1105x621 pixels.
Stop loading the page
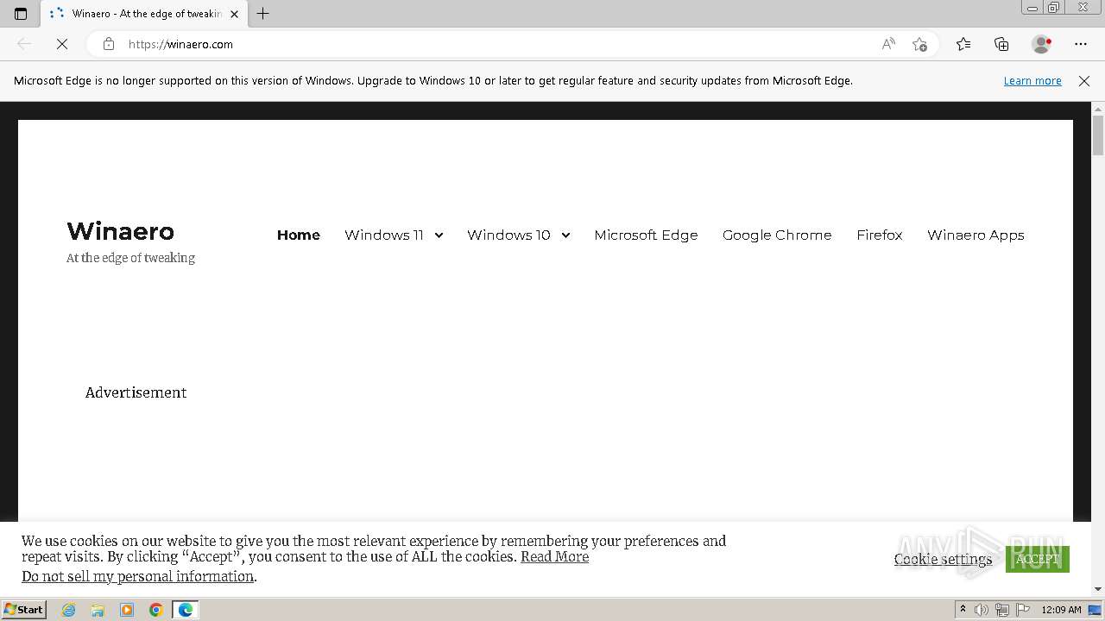[x=62, y=44]
